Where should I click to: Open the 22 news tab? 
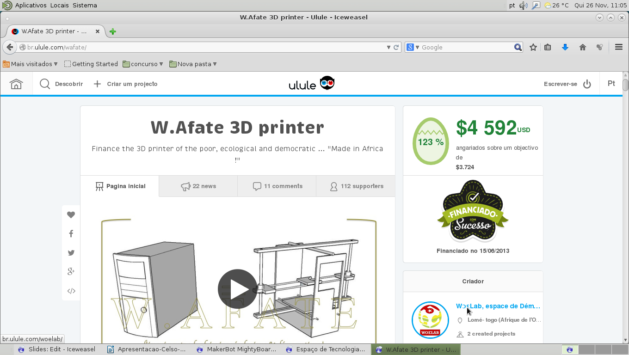pyautogui.click(x=198, y=186)
